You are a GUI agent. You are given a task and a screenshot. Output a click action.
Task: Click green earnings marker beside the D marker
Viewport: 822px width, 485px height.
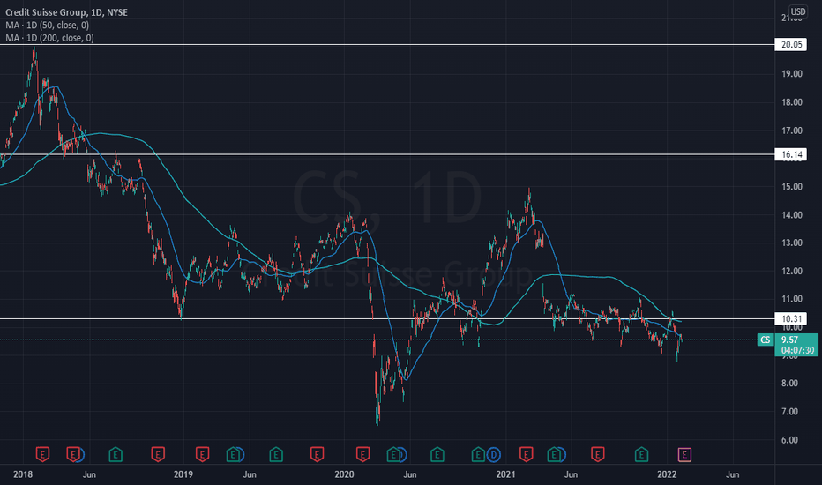coord(478,454)
